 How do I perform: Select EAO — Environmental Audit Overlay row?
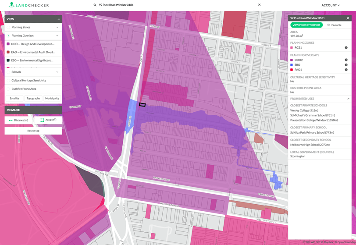pyautogui.click(x=33, y=52)
